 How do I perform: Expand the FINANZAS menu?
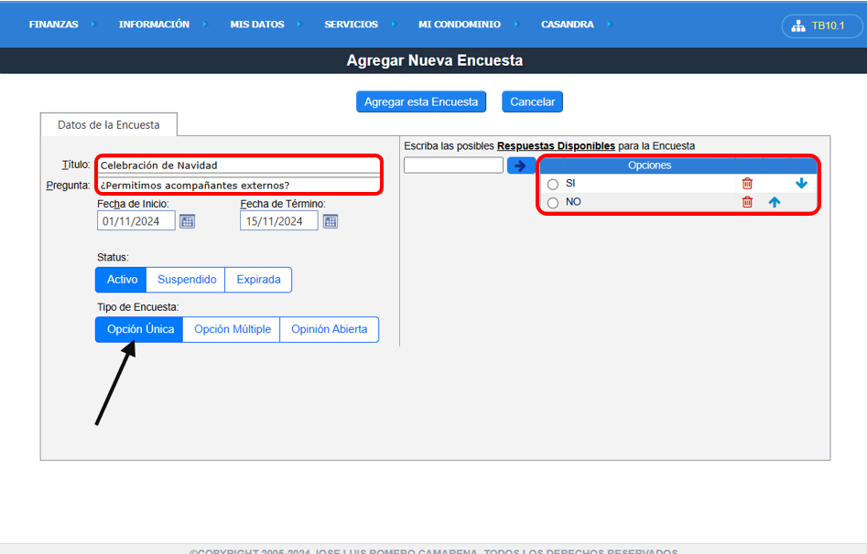54,25
